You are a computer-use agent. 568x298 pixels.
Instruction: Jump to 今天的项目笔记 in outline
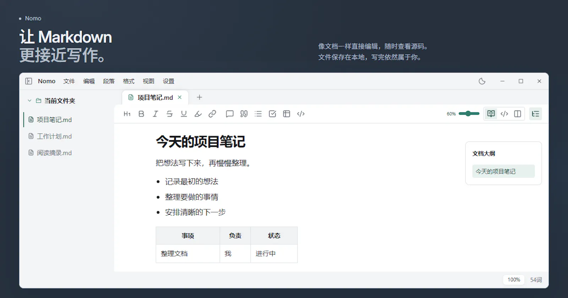point(503,171)
